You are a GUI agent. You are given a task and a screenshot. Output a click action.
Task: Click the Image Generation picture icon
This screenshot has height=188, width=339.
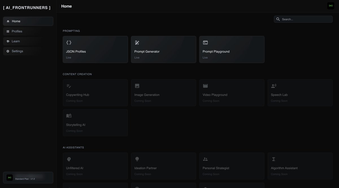point(137,86)
